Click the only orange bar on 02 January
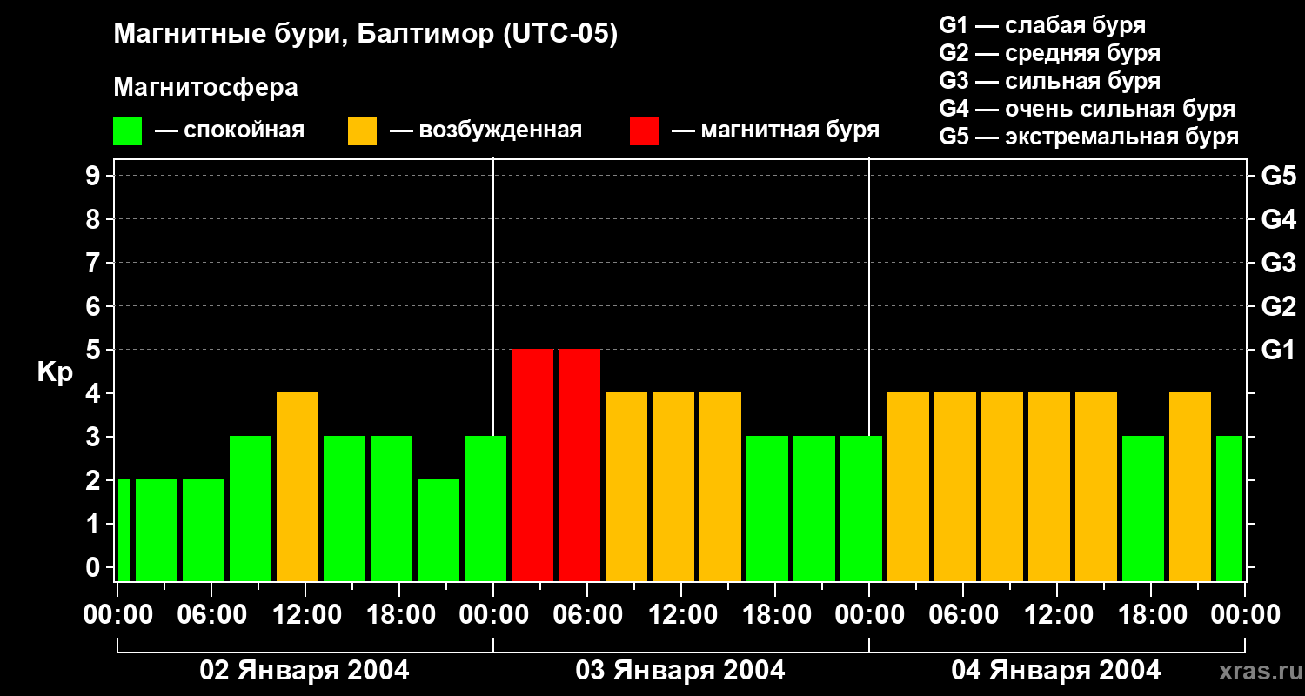Screen dimensions: 1305x696 [298, 486]
